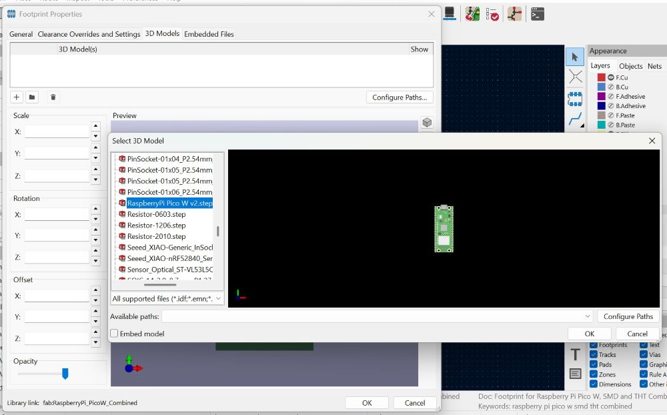Activate the local ratsnest tool
This screenshot has height=415, width=667.
575,77
